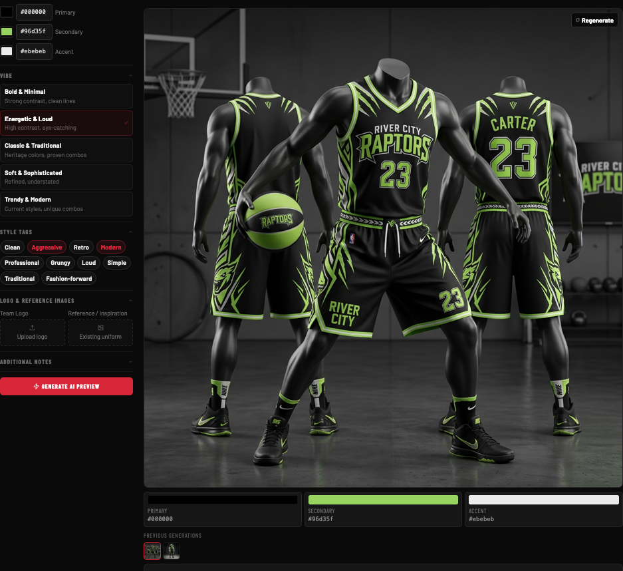623x571 pixels.
Task: Enable the Loud style tag
Action: pyautogui.click(x=88, y=263)
